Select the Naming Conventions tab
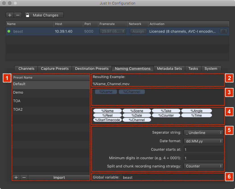Image resolution: width=235 pixels, height=189 pixels. pos(133,68)
